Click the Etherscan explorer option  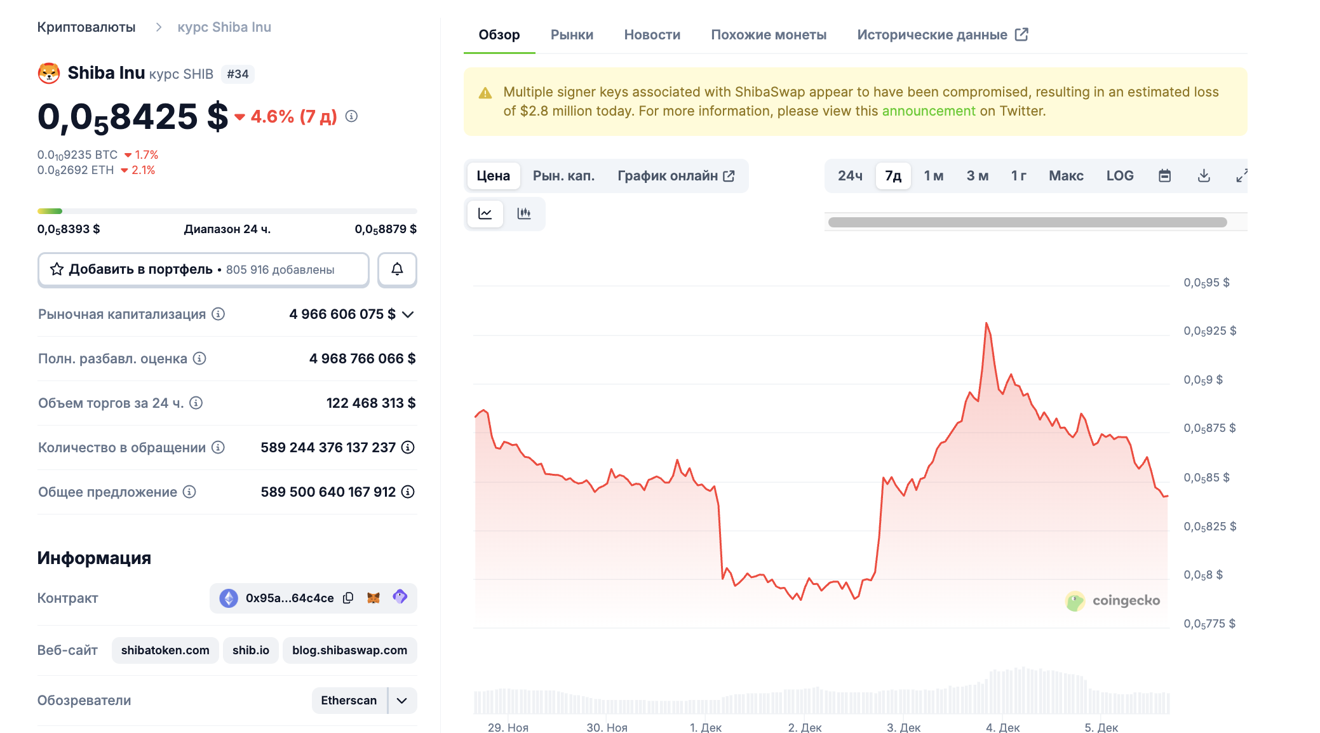[349, 700]
